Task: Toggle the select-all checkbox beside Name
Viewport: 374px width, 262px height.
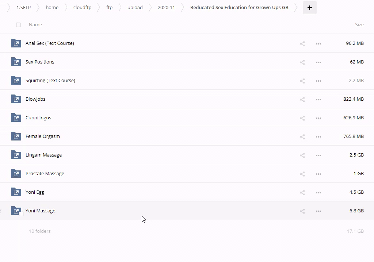Action: click(x=18, y=25)
